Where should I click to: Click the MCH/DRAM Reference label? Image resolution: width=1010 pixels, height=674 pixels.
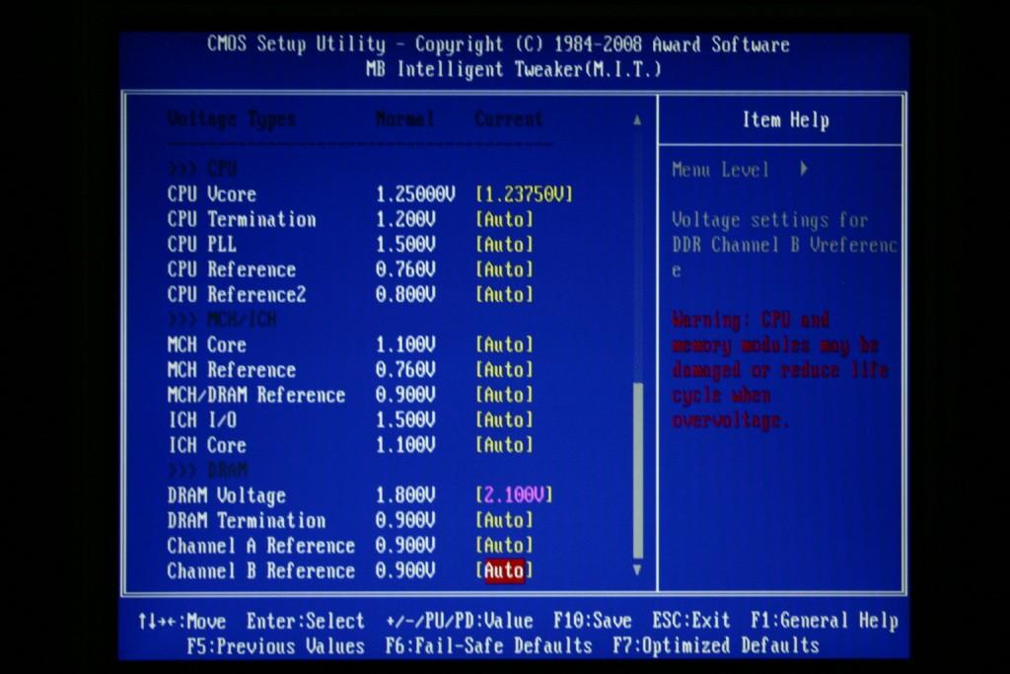click(x=256, y=395)
